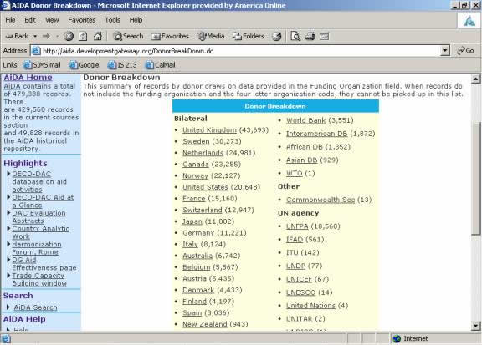The height and width of the screenshot is (345, 482).
Task: Click the UNICEF link
Action: click(299, 279)
